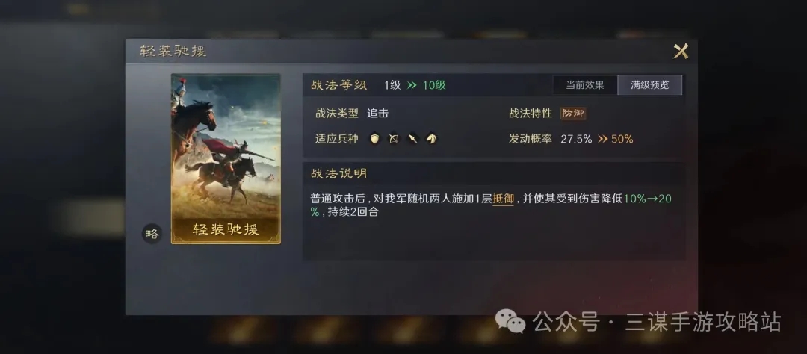Switch to 当前效果 tab
Image resolution: width=807 pixels, height=354 pixels.
click(585, 85)
